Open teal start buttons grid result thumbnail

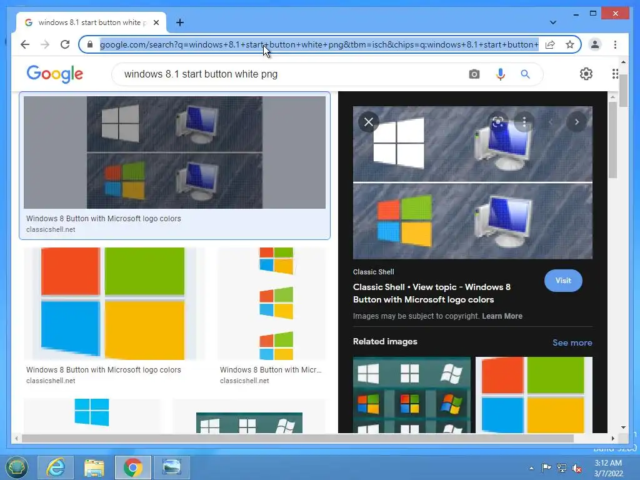249,422
